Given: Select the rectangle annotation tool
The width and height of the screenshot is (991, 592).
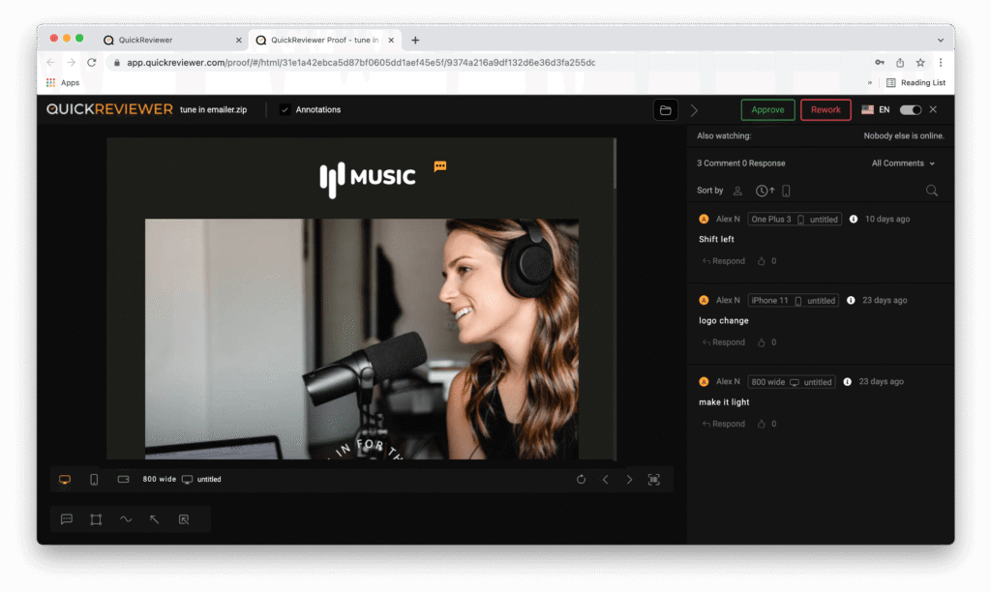Looking at the screenshot, I should (x=96, y=519).
